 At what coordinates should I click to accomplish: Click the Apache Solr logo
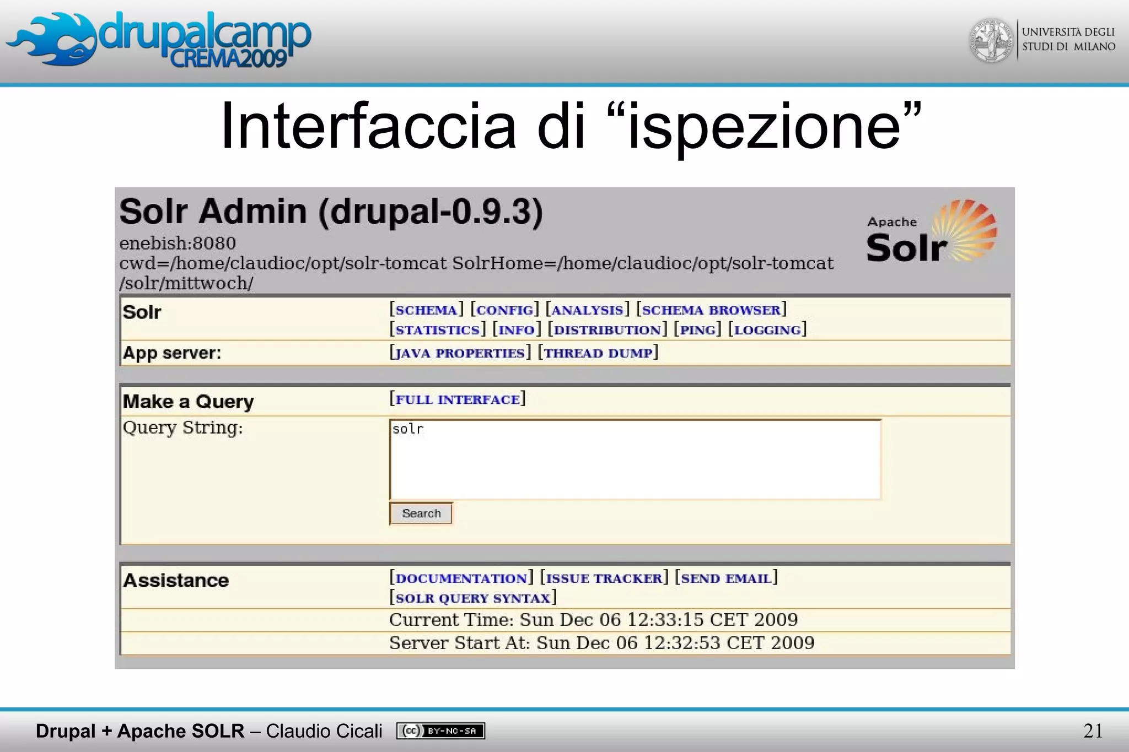932,231
